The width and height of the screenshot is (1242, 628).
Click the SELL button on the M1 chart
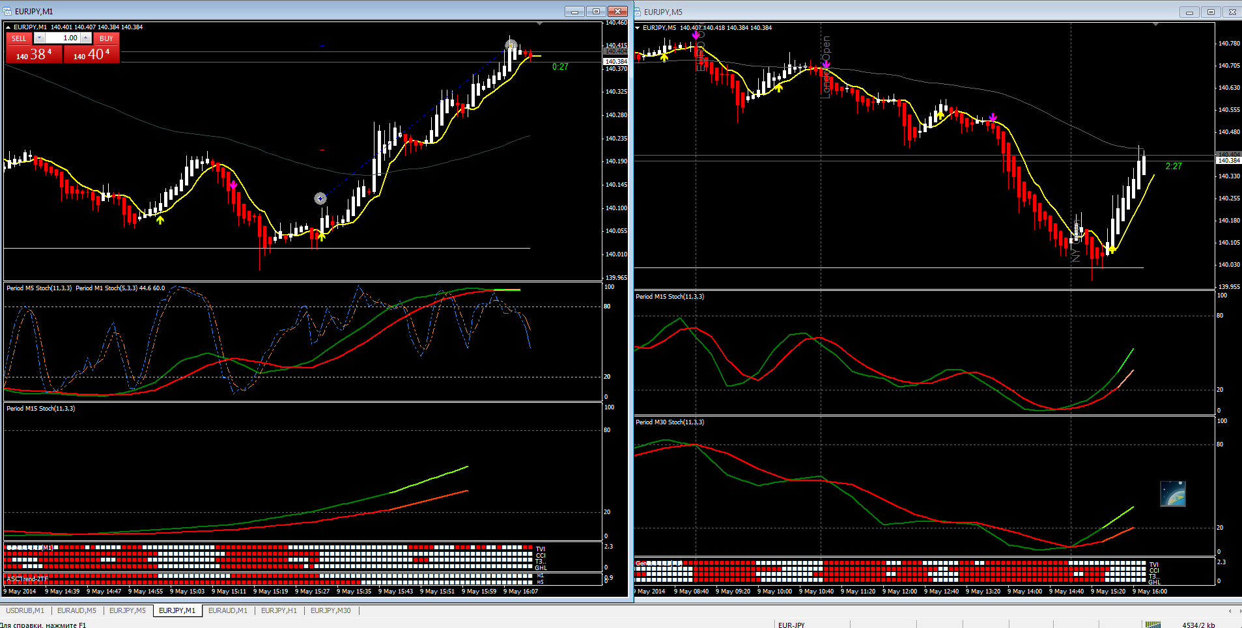coord(19,38)
